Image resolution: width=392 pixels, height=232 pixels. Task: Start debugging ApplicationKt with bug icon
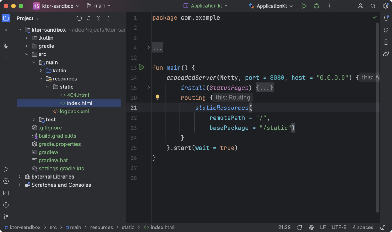click(x=317, y=6)
